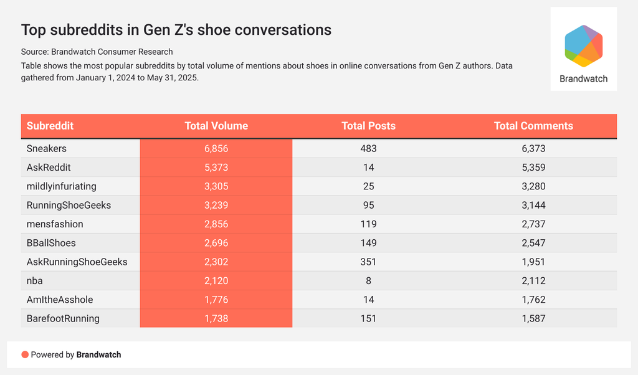The image size is (638, 375).
Task: Click the red dot beside Powered by
Action: (x=25, y=354)
